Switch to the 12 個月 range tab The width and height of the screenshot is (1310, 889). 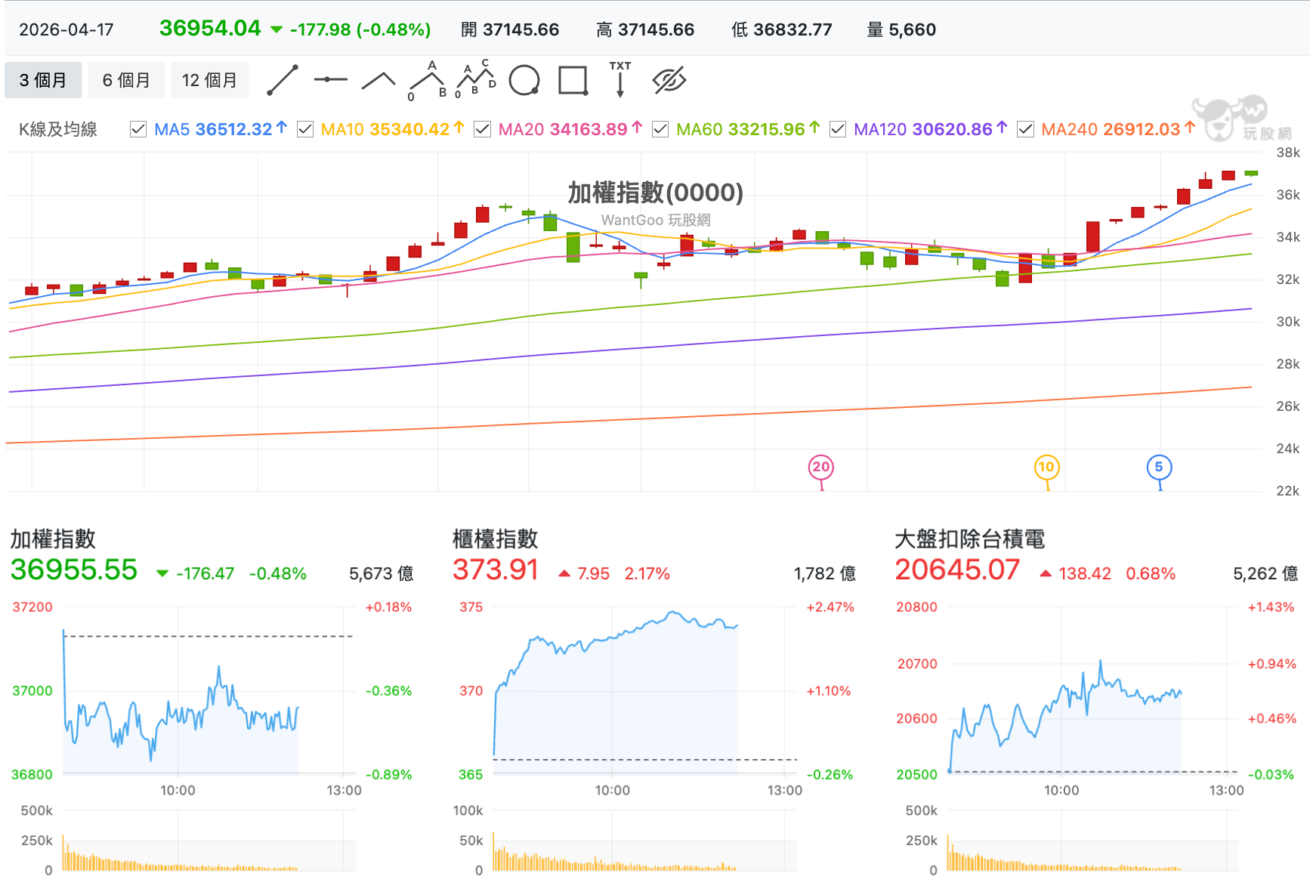point(209,80)
